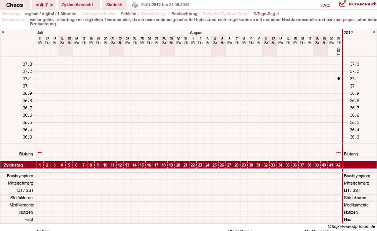This screenshot has height=231, width=377.
Task: Select cycle day 30 in Zyklustag row
Action: (x=251, y=165)
